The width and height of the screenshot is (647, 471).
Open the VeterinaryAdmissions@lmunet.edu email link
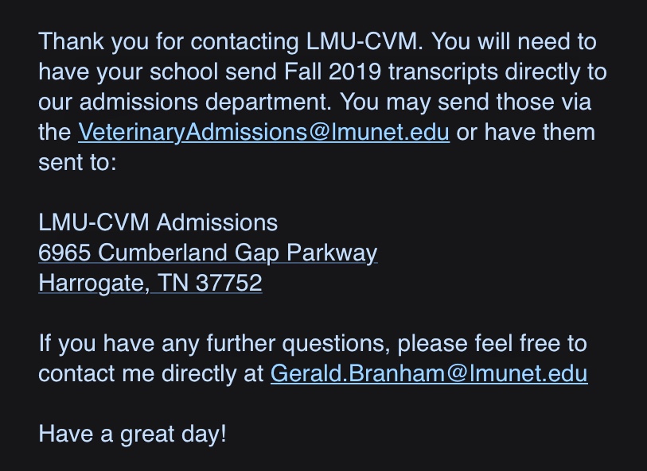pyautogui.click(x=263, y=133)
